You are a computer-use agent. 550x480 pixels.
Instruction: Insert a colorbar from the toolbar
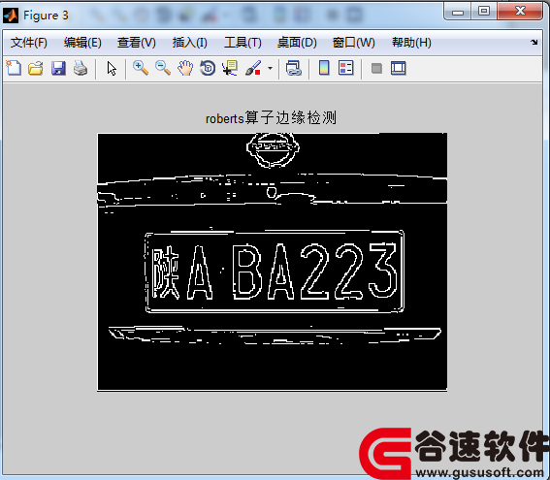(x=324, y=68)
